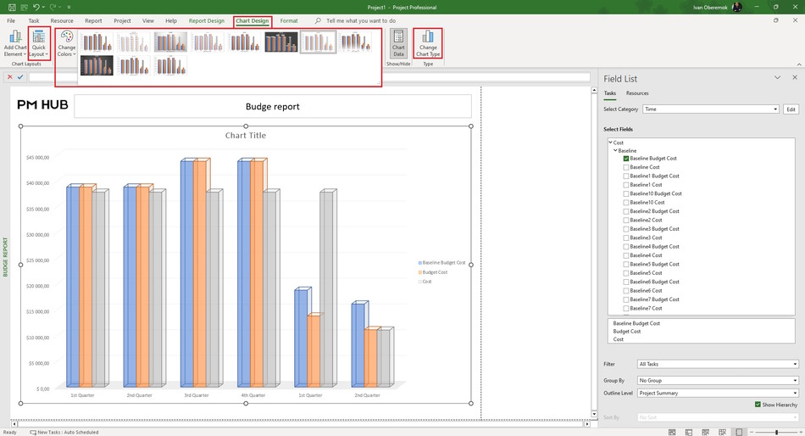This screenshot has width=805, height=436.
Task: Open the Change Colors palette
Action: (66, 43)
